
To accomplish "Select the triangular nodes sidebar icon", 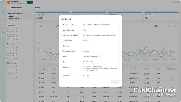I will pos(3,32).
